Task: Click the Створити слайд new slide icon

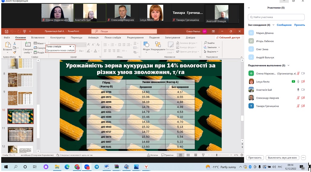Action: (28, 44)
